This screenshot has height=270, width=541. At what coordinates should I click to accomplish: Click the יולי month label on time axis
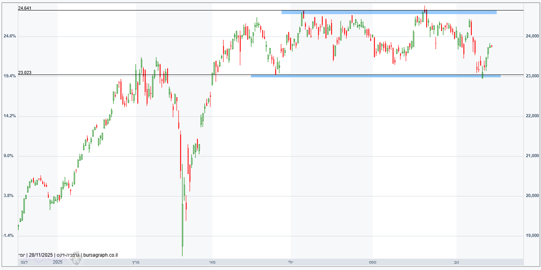pyautogui.click(x=290, y=262)
